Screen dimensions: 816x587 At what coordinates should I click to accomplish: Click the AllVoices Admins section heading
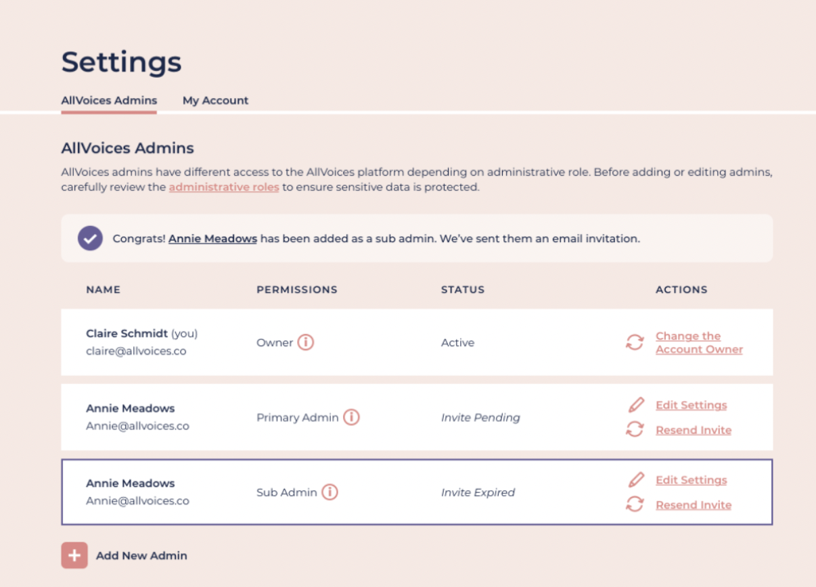128,148
